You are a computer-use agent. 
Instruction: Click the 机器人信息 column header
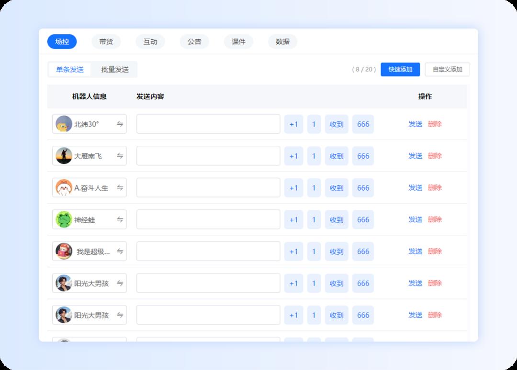(x=90, y=97)
